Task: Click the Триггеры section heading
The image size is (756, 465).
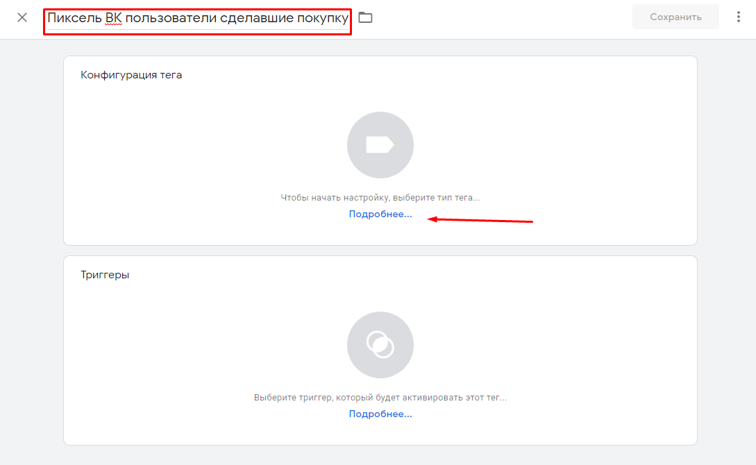Action: 105,275
